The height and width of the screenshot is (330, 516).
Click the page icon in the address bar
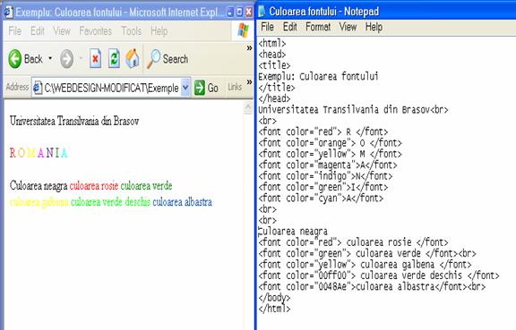coord(38,88)
